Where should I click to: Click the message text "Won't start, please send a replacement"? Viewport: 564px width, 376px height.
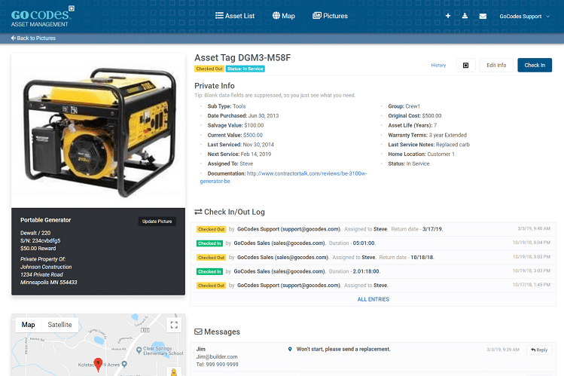pos(343,349)
